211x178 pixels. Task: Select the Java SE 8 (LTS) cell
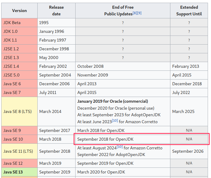pyautogui.click(x=19, y=111)
